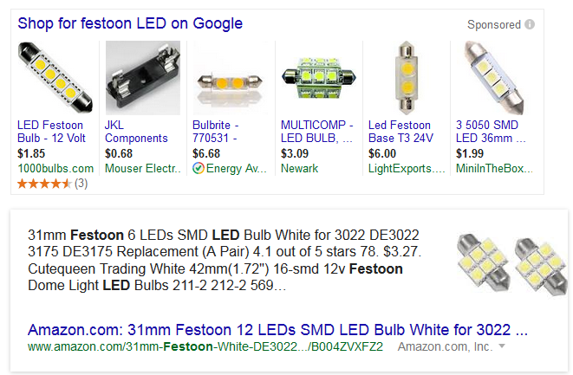Open the Bulbrite 770531 product image
The width and height of the screenshot is (573, 375).
[x=231, y=78]
